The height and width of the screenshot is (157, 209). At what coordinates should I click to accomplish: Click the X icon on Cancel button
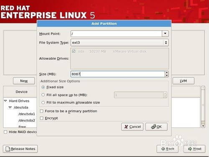(126, 127)
